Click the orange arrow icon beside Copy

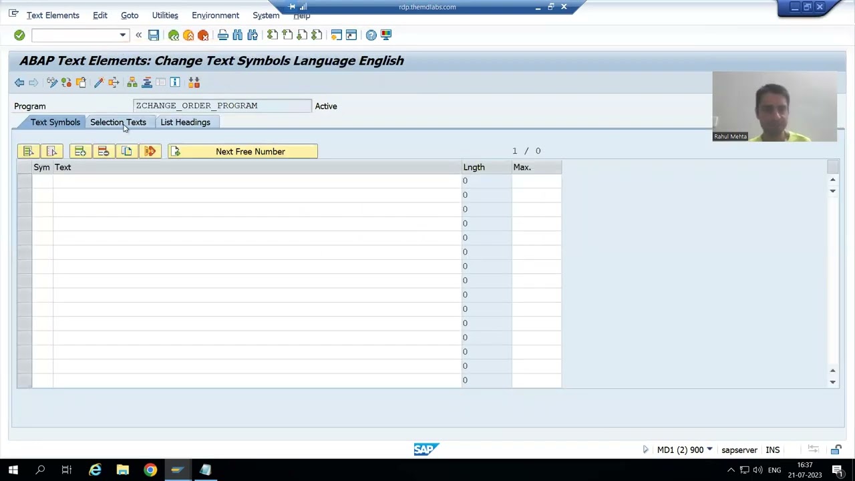tap(150, 152)
